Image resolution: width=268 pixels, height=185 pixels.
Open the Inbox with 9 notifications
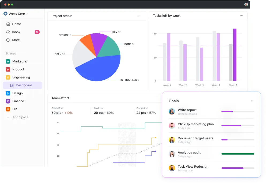click(x=23, y=32)
